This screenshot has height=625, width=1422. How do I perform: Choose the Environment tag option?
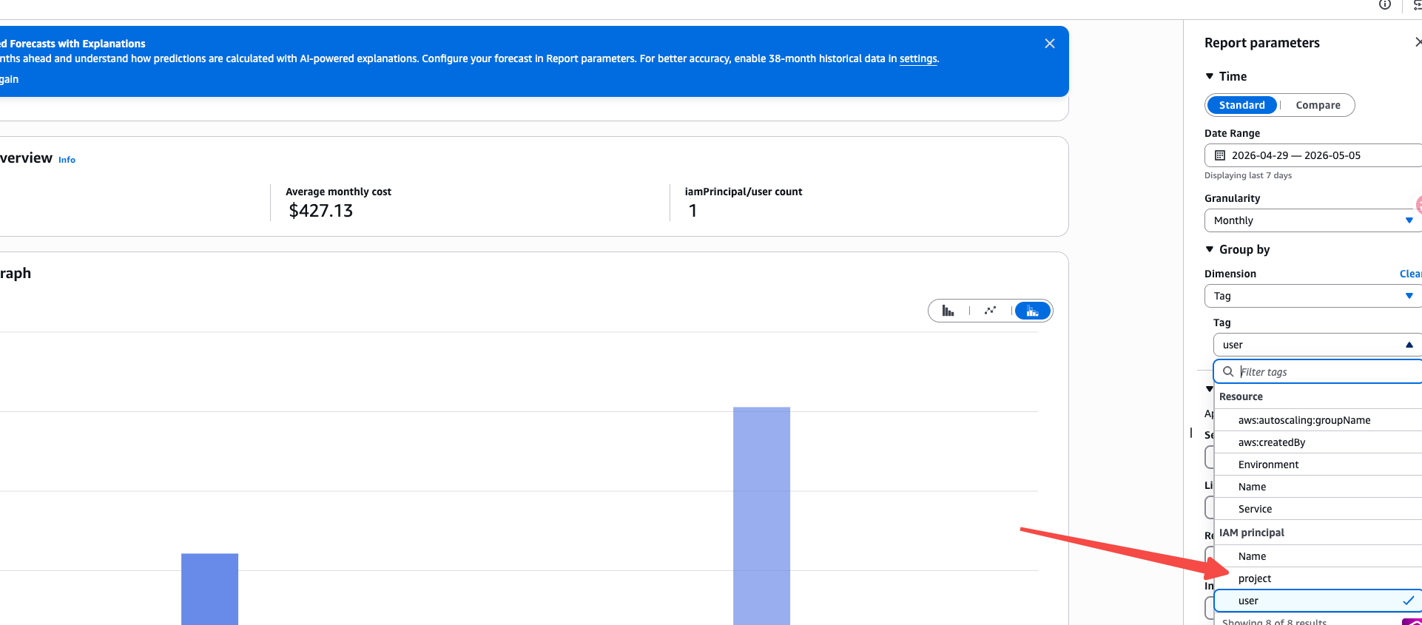click(x=1318, y=464)
